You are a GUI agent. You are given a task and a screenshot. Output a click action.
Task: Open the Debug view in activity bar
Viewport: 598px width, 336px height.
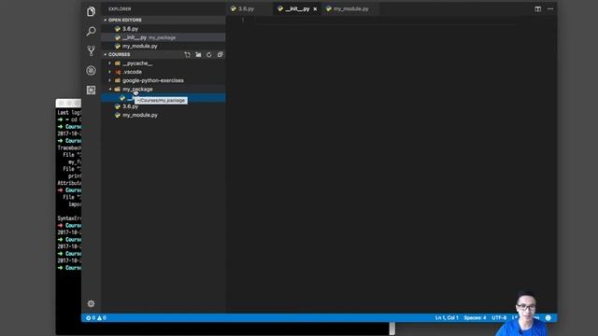91,71
